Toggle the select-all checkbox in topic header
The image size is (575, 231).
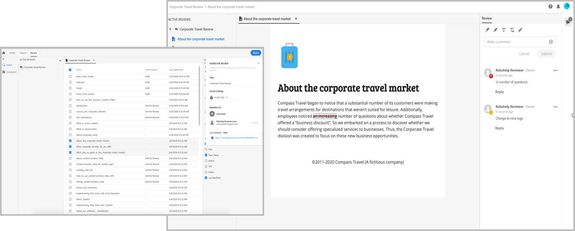[x=70, y=70]
